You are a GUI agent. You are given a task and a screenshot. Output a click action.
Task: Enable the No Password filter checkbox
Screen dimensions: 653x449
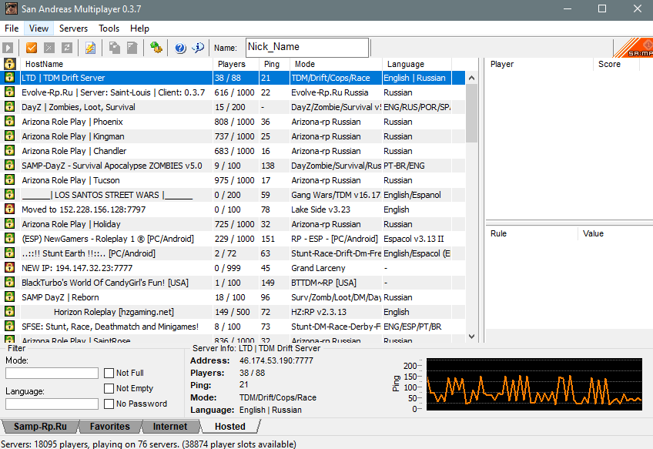(x=109, y=404)
